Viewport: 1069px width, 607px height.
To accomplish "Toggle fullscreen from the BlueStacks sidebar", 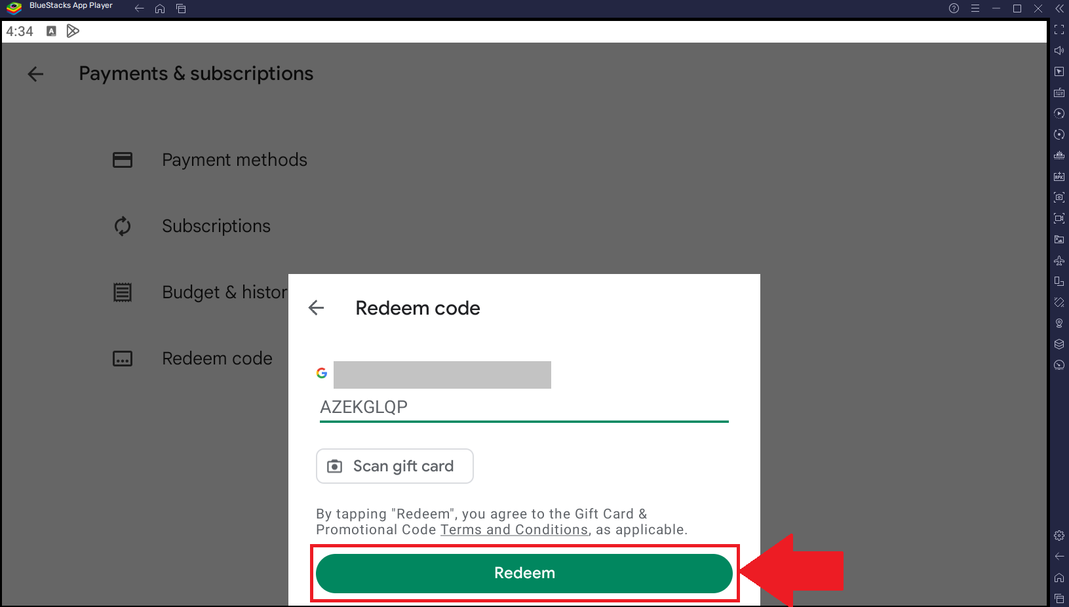I will coord(1059,29).
